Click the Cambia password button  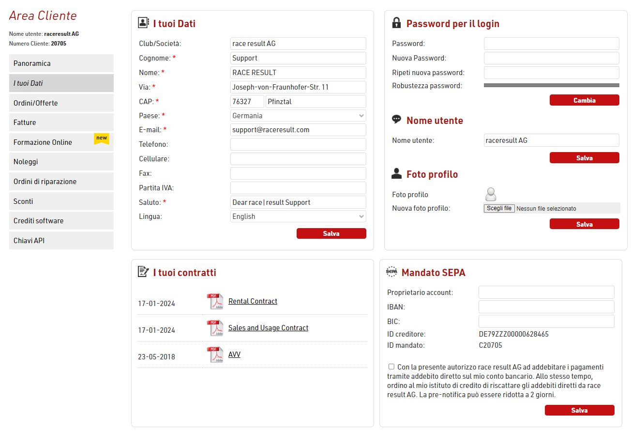click(x=585, y=100)
